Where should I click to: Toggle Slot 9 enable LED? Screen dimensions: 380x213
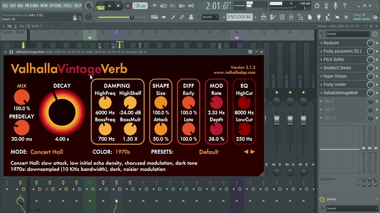tap(377, 109)
